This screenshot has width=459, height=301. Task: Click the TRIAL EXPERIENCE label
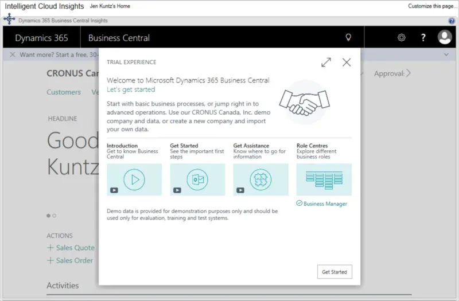point(131,62)
